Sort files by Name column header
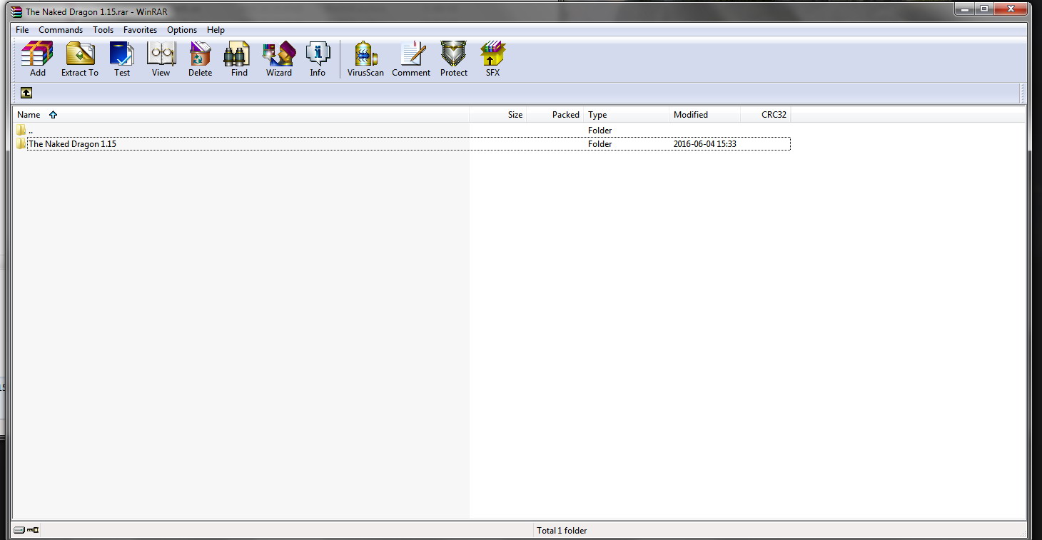 coord(241,115)
